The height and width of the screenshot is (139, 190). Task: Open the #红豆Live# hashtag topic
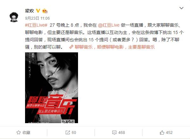pos(36,25)
